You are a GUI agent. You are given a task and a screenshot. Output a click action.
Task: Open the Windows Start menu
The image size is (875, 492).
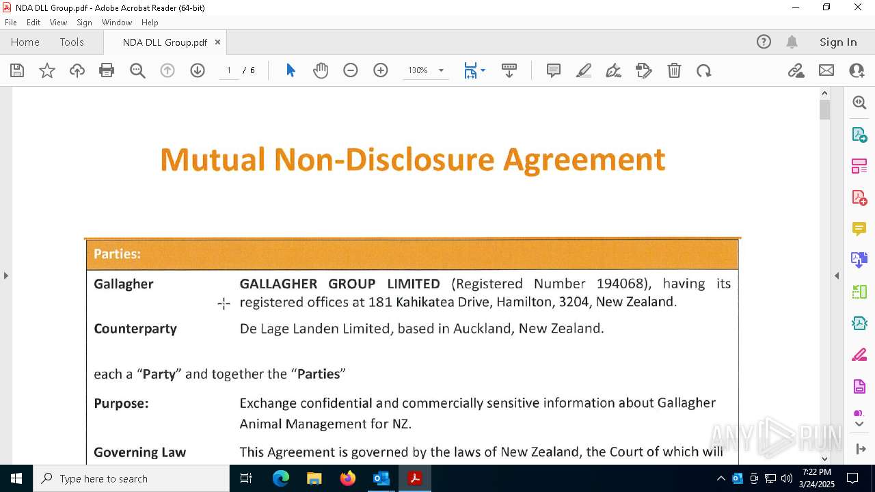[16, 478]
